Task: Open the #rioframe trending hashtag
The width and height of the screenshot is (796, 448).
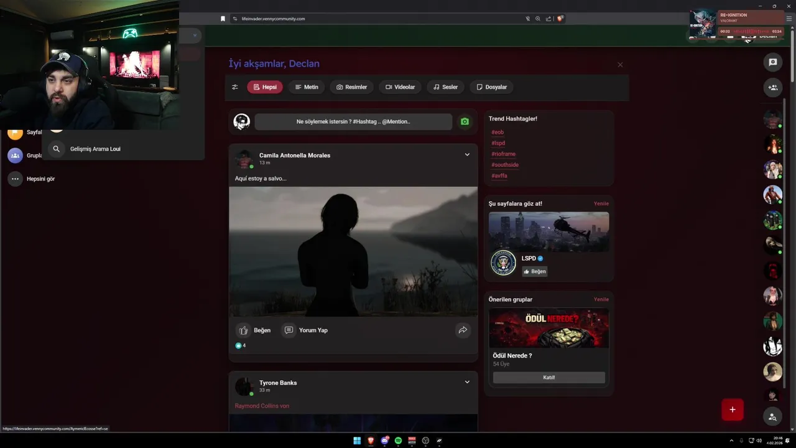Action: 503,154
